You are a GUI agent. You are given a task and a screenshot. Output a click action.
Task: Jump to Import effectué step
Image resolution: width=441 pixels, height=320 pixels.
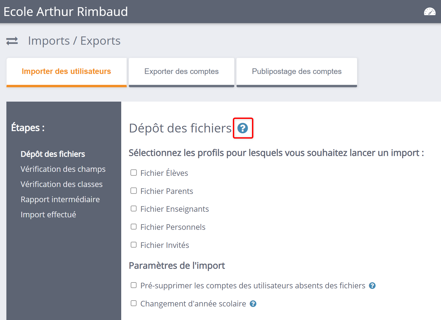point(48,215)
